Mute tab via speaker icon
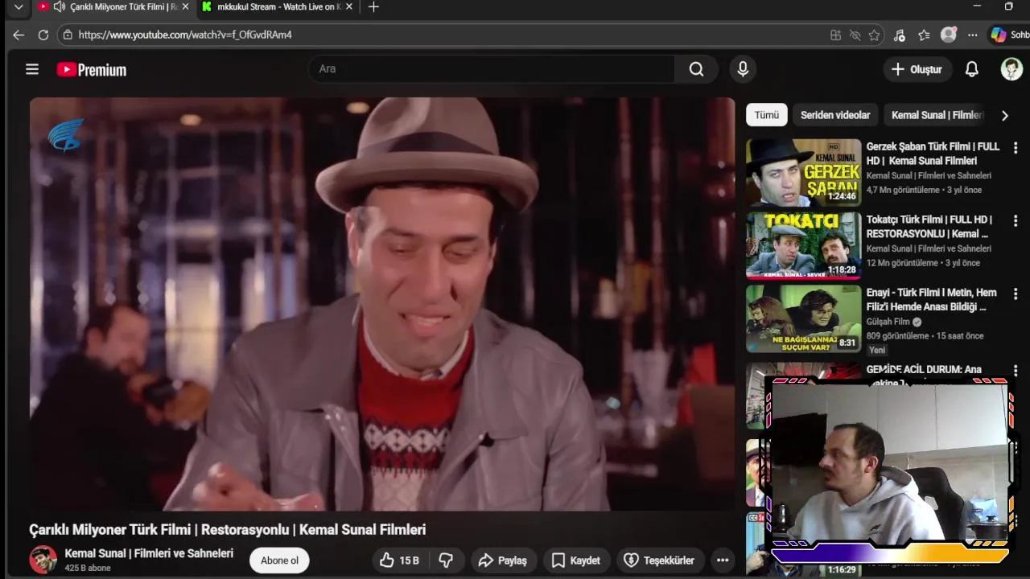Screen dimensions: 1030x579 click(59, 6)
